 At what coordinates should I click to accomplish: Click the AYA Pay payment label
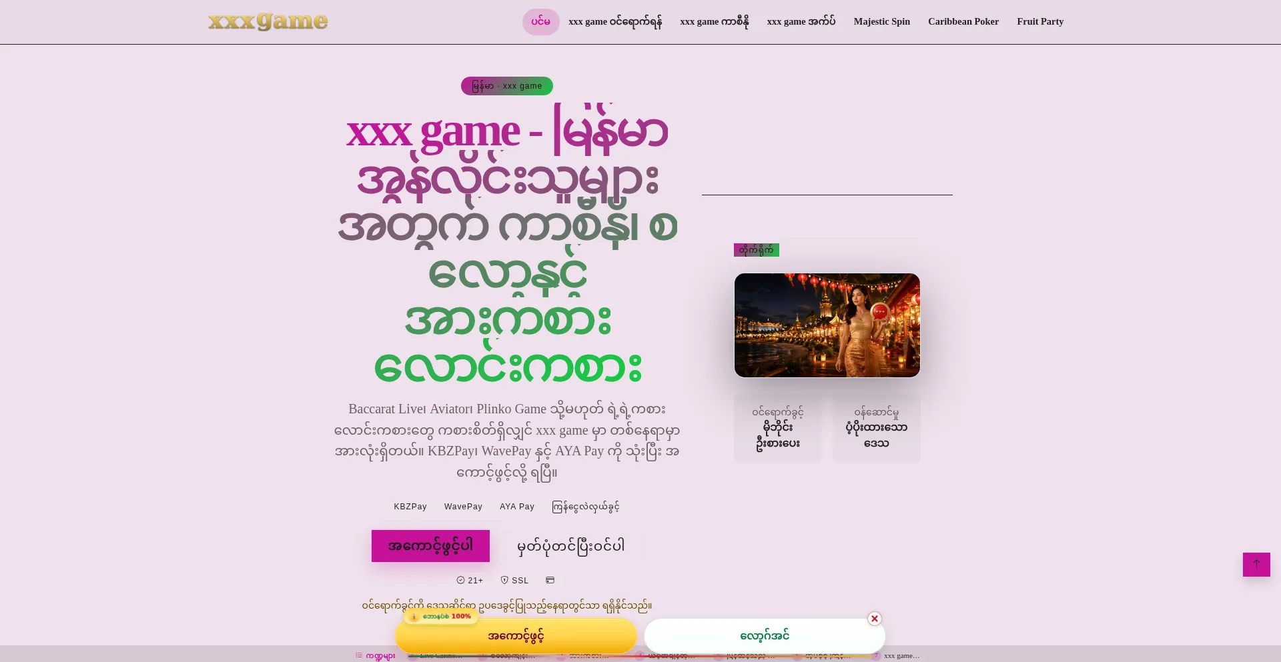point(517,507)
